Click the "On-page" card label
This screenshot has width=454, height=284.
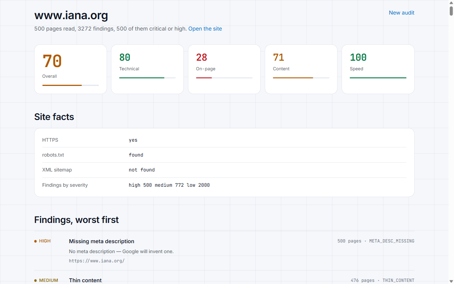click(x=206, y=69)
